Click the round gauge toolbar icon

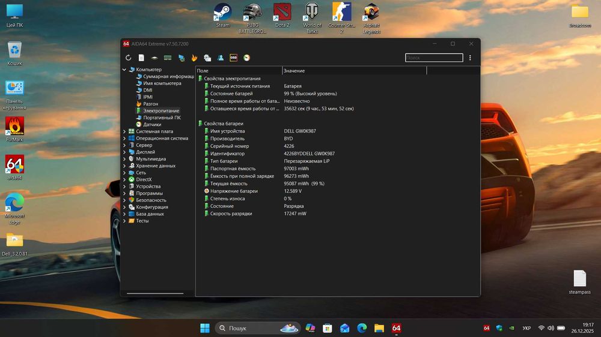[x=246, y=58]
